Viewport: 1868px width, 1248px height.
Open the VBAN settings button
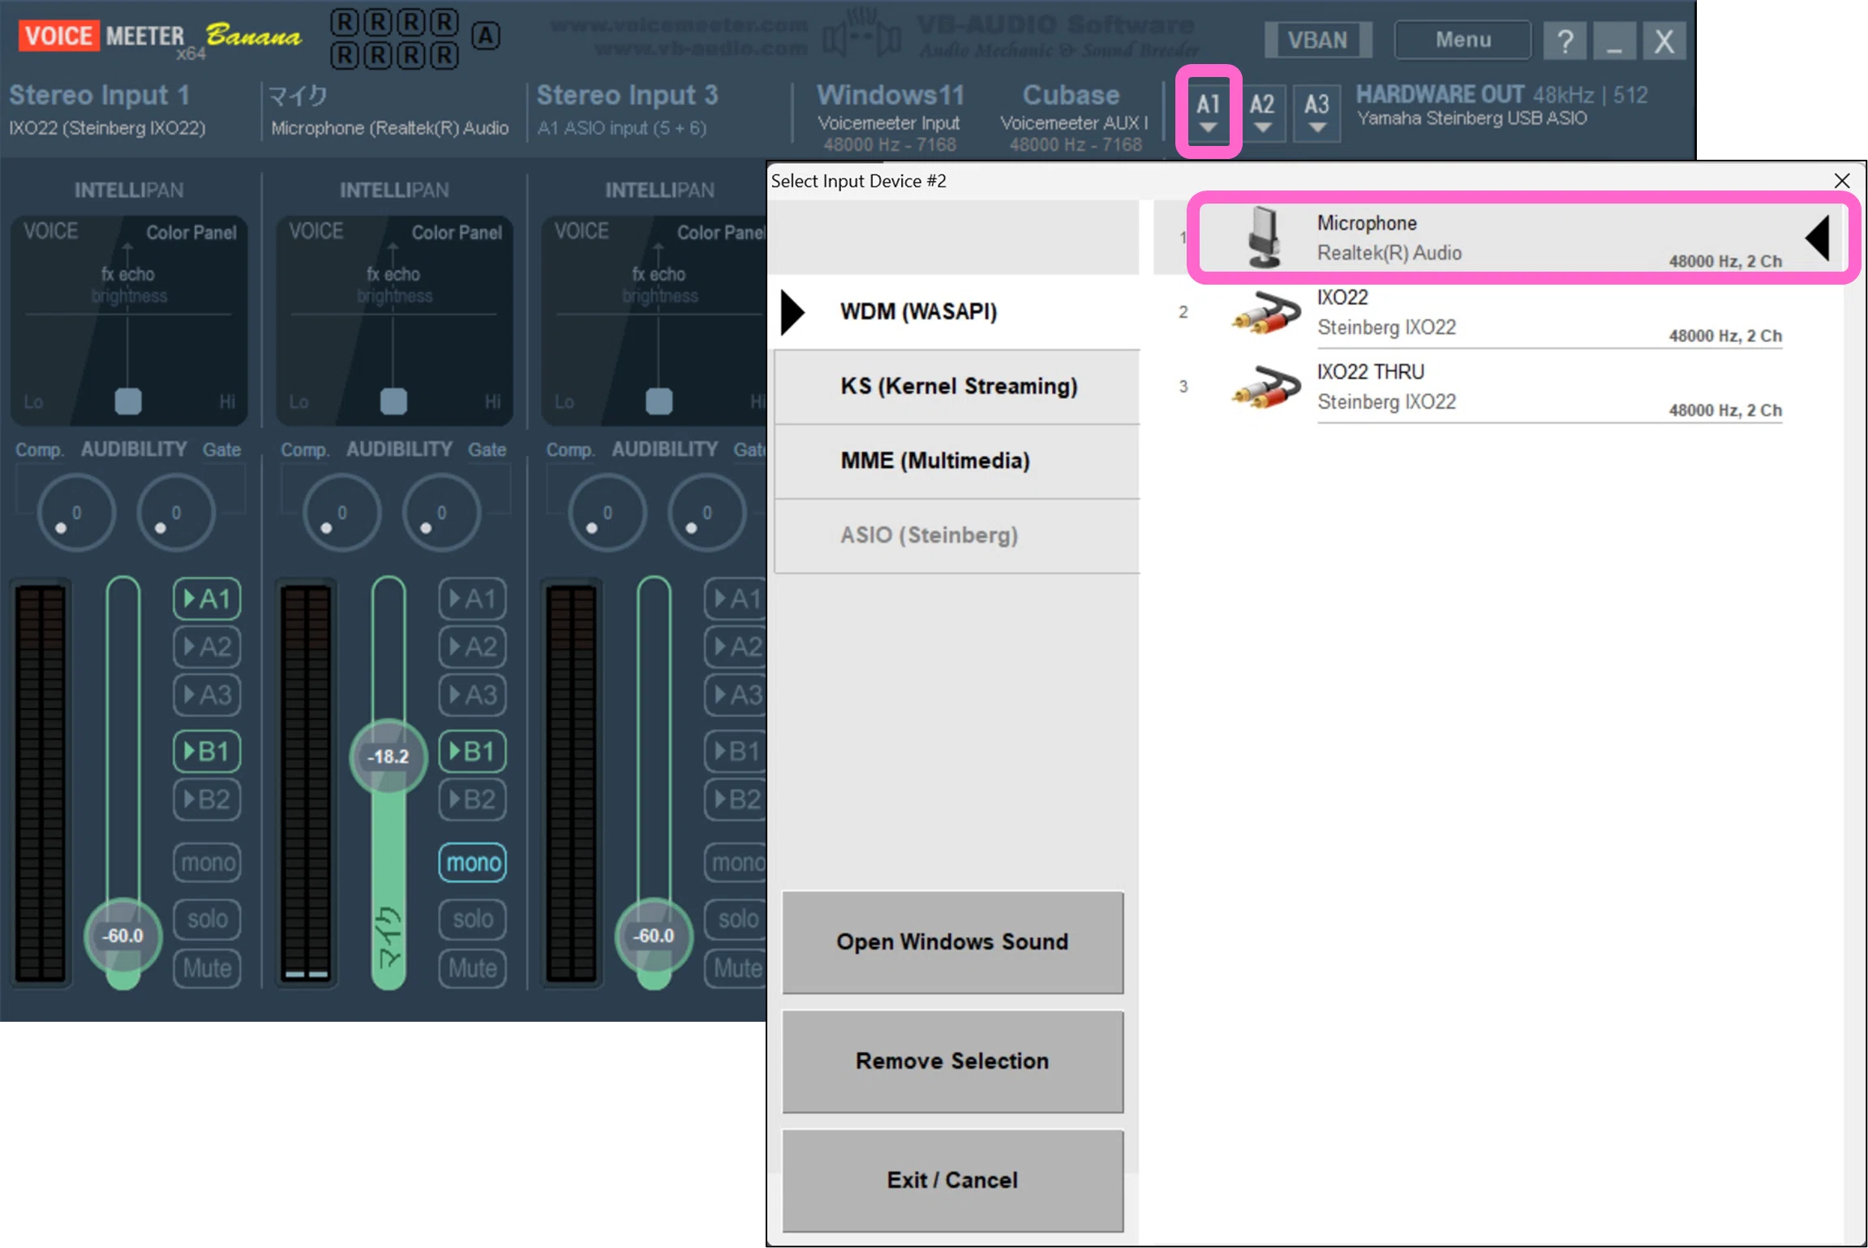[x=1318, y=40]
